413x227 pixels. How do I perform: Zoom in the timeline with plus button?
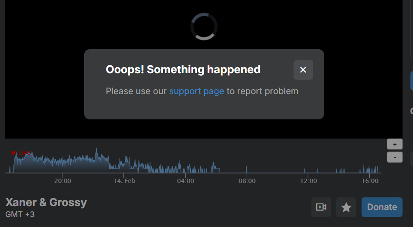pos(395,144)
